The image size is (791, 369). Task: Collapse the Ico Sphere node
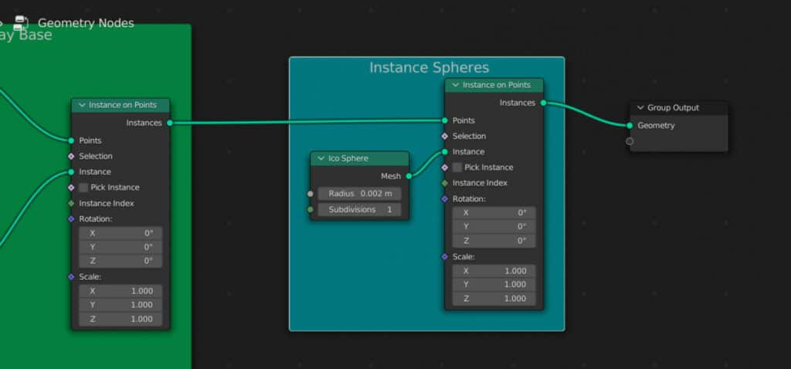(x=321, y=158)
